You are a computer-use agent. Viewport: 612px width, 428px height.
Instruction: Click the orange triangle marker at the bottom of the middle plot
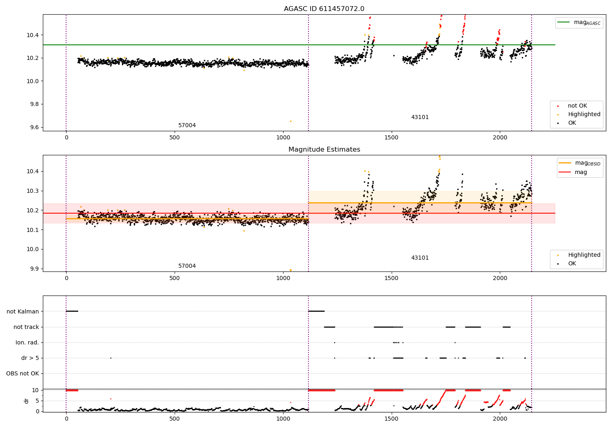point(290,270)
